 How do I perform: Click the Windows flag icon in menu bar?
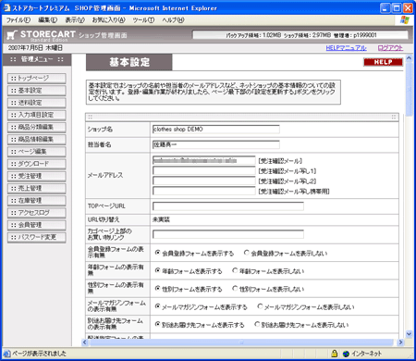(x=404, y=20)
